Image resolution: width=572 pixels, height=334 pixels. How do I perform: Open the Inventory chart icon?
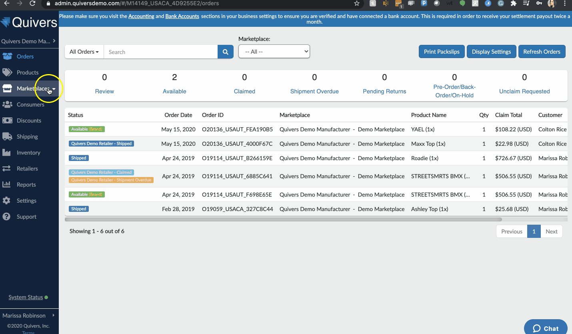pyautogui.click(x=7, y=152)
